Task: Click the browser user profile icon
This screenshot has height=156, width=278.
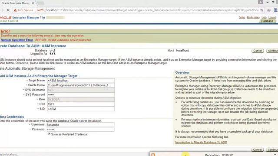Action: point(261,2)
